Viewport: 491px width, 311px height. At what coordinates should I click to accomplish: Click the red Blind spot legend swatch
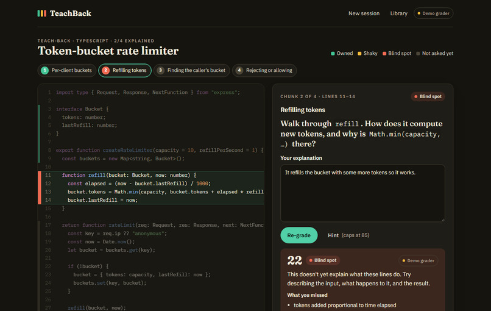click(x=384, y=53)
